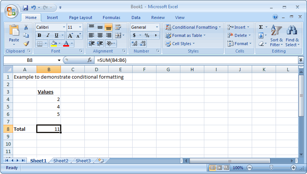307x174 pixels.
Task: Toggle Underline formatting
Action: 56,35
